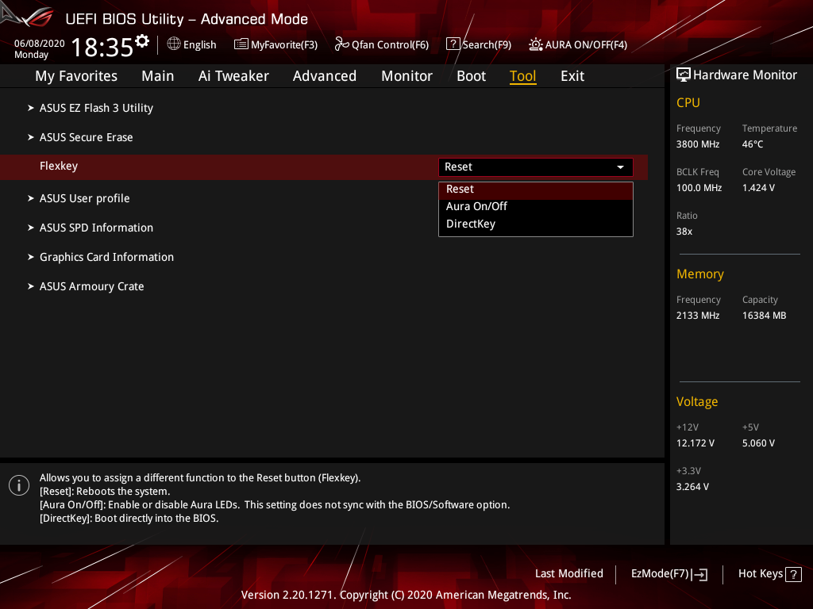
Task: Click CPU frequency value 3800 MHz
Action: 698,144
